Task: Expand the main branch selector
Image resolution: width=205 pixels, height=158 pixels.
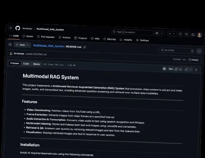Action: [22, 45]
